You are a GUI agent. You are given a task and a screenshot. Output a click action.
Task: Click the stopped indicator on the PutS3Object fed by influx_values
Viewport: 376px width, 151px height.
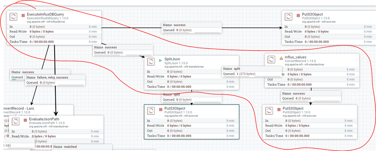coord(279,109)
